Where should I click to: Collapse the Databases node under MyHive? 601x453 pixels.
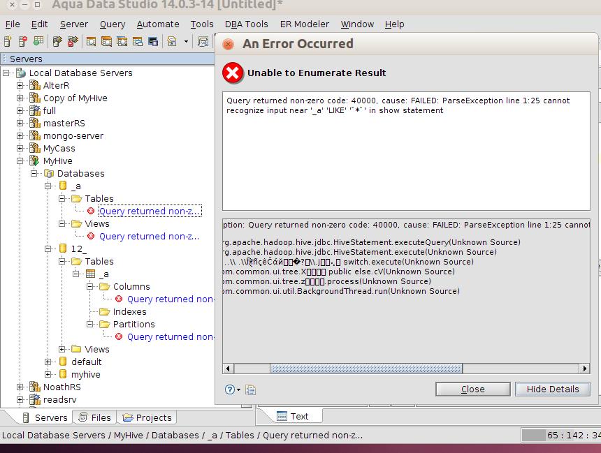34,173
